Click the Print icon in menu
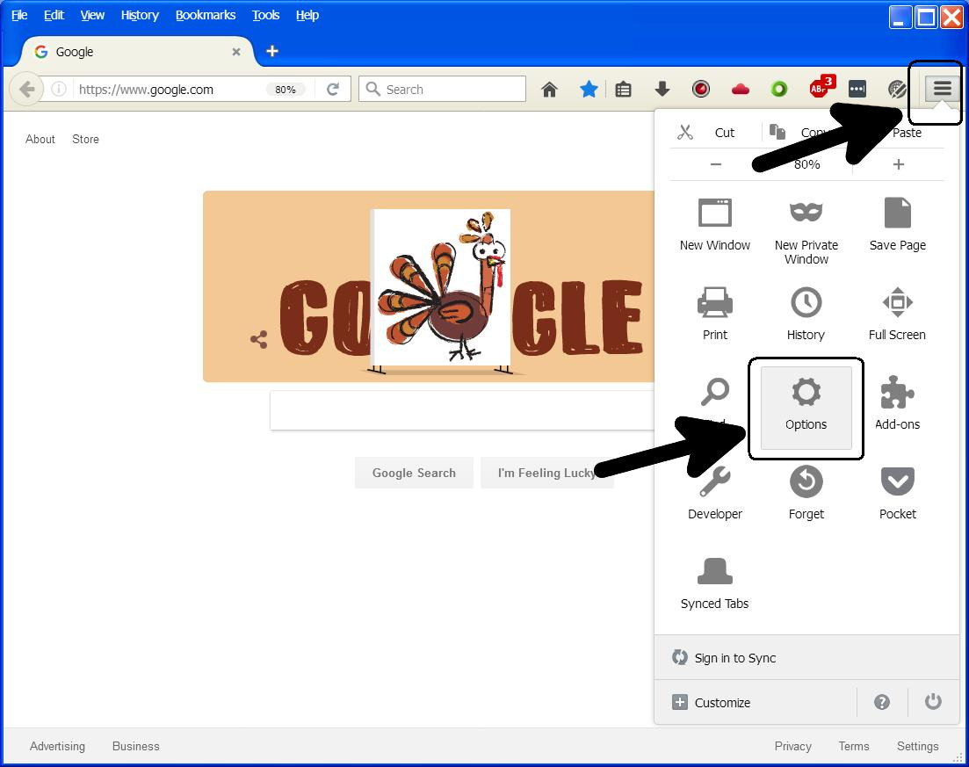 [714, 303]
